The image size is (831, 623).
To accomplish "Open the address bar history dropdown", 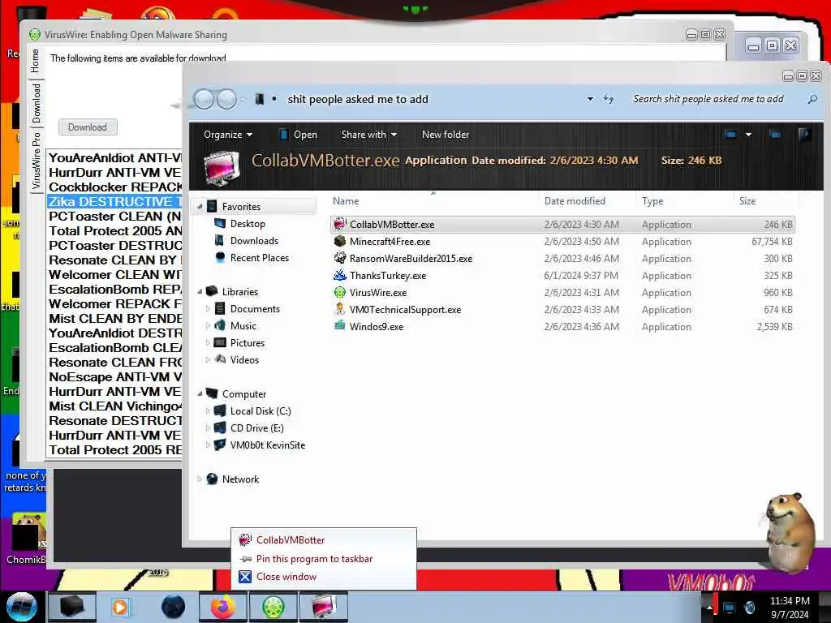I will coord(590,99).
